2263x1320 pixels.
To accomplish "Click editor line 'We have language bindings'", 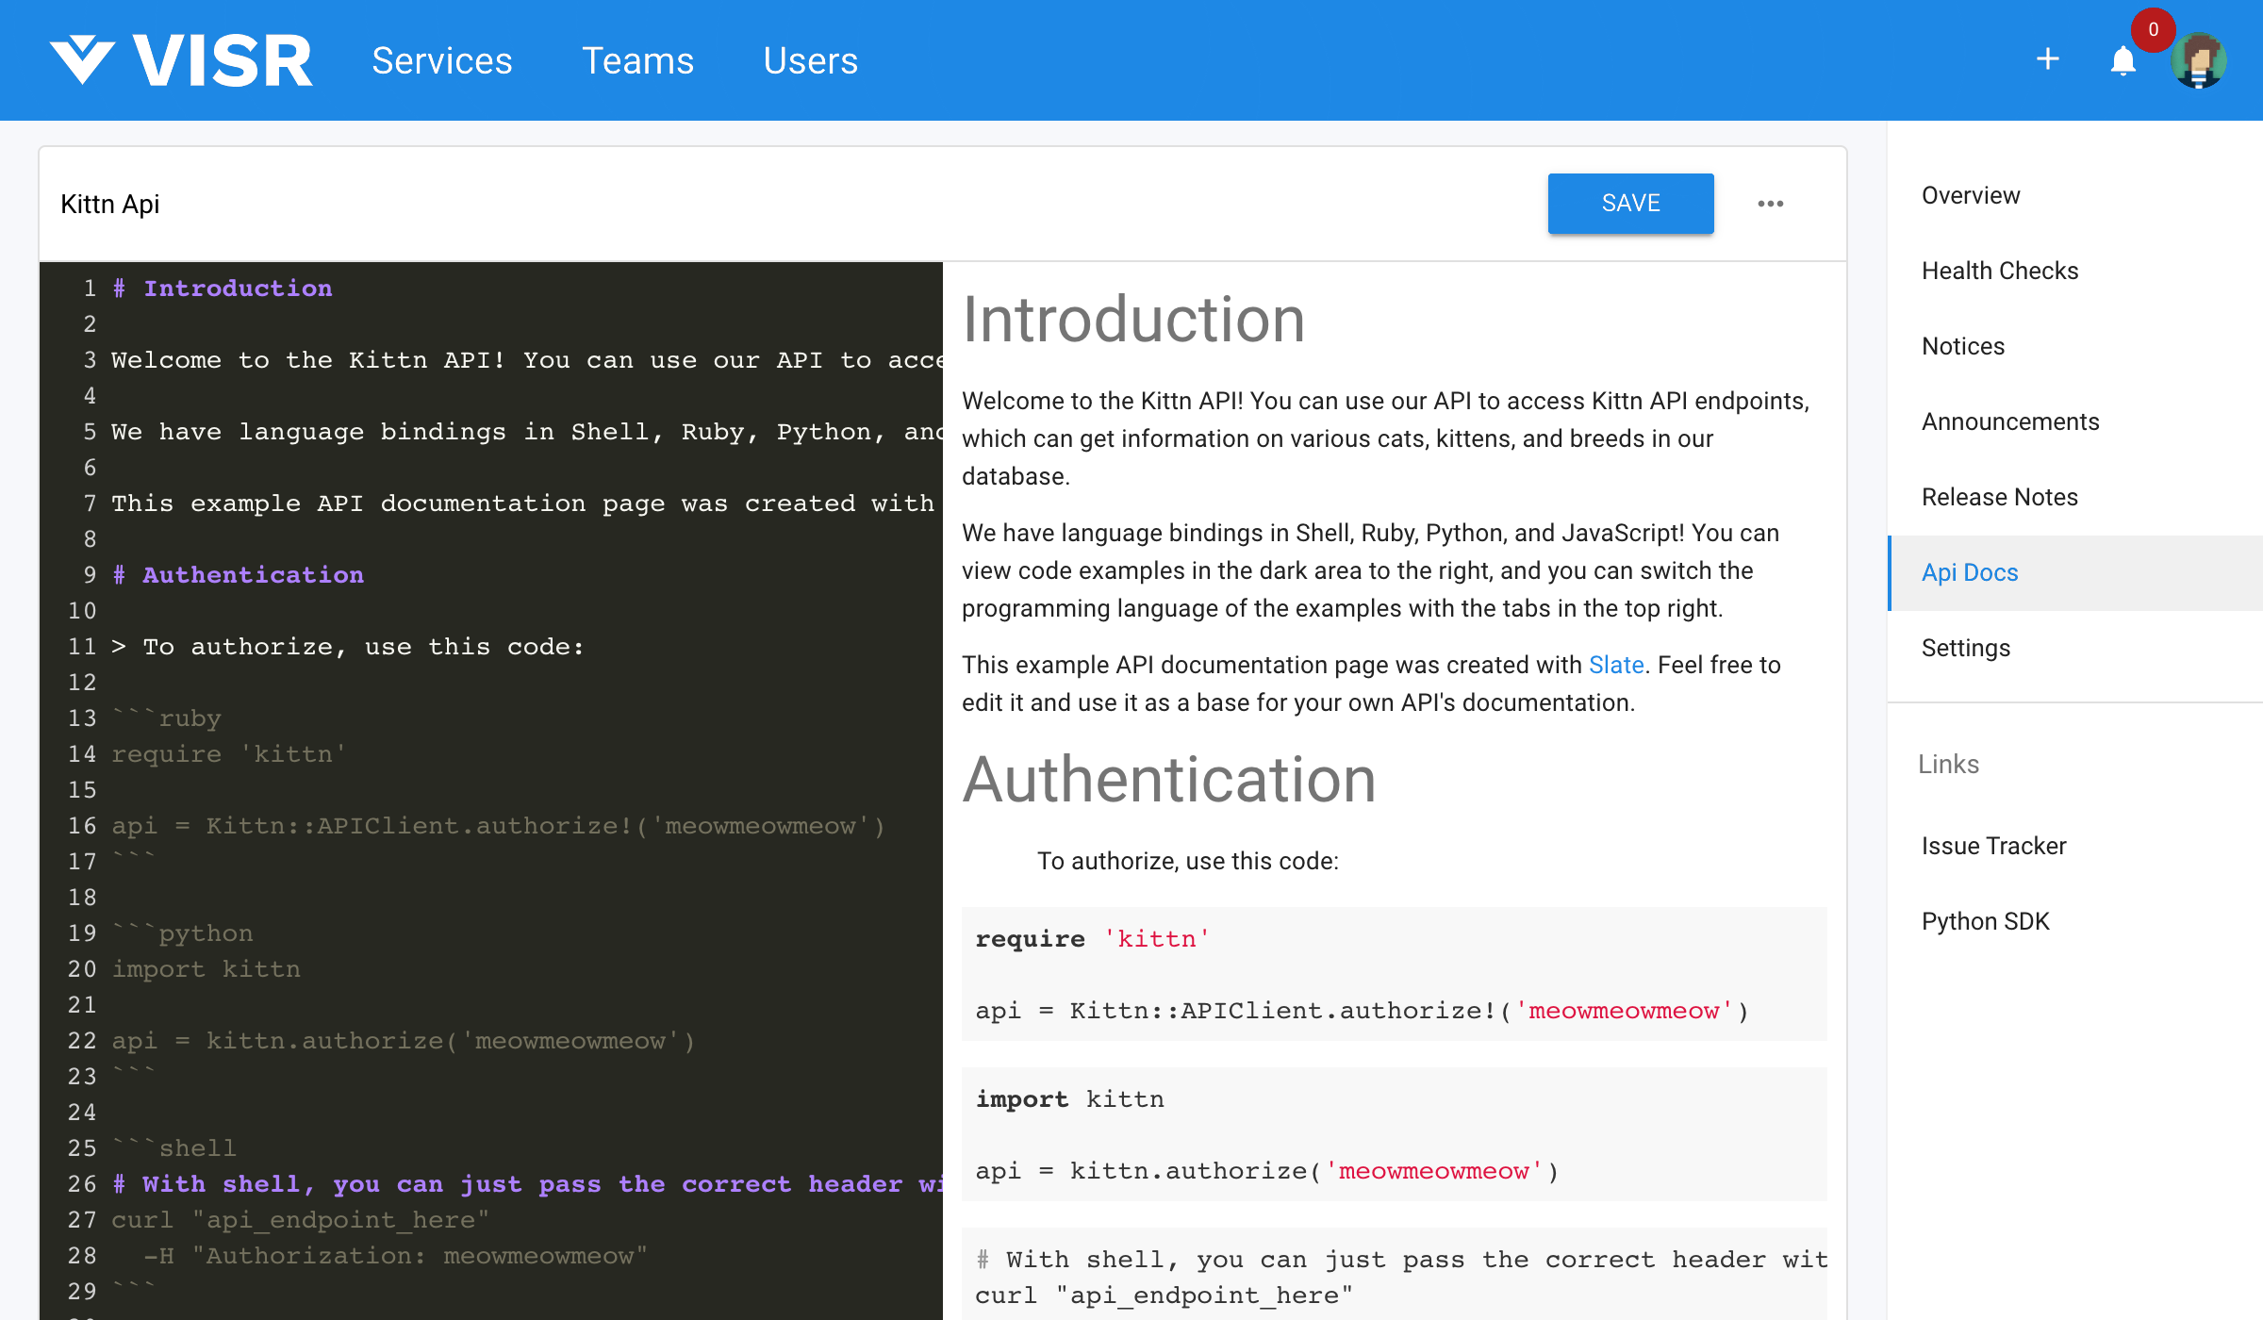I will click(x=527, y=432).
